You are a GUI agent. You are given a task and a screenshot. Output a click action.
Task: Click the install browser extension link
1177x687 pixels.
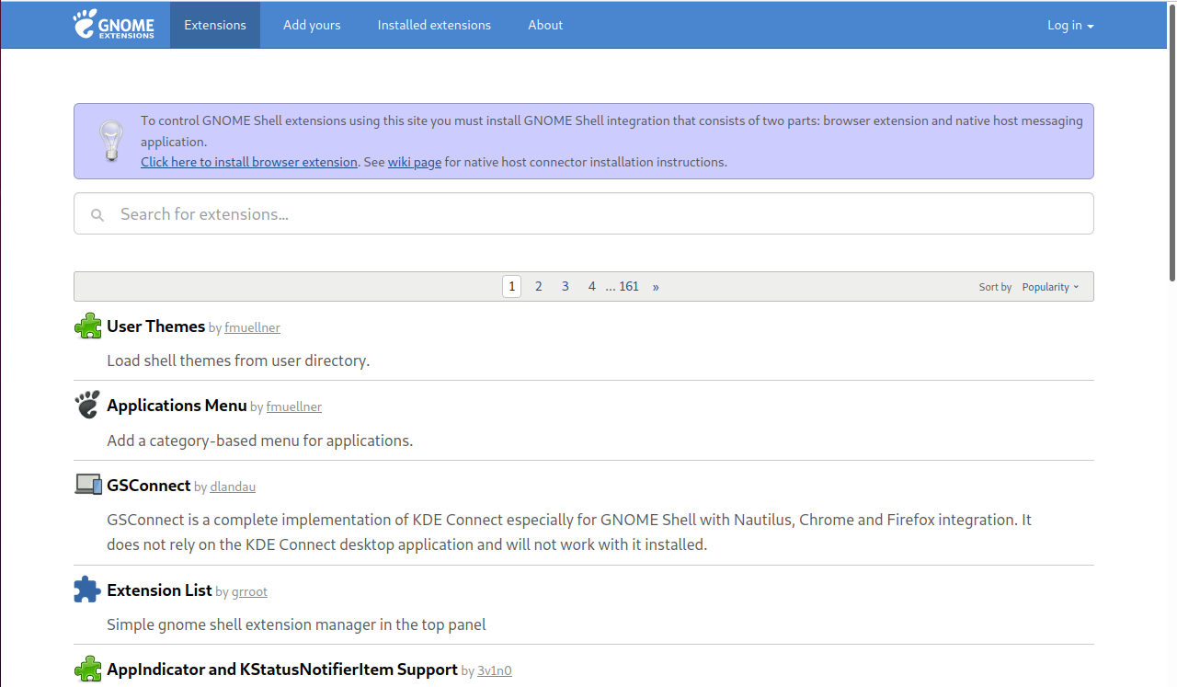click(x=248, y=162)
